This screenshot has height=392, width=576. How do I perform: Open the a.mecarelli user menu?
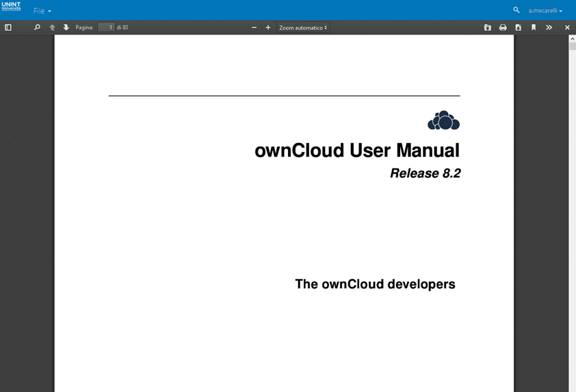[545, 11]
